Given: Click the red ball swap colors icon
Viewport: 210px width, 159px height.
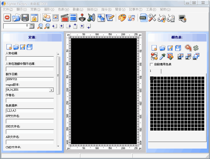Looking at the screenshot, I should [154, 56].
